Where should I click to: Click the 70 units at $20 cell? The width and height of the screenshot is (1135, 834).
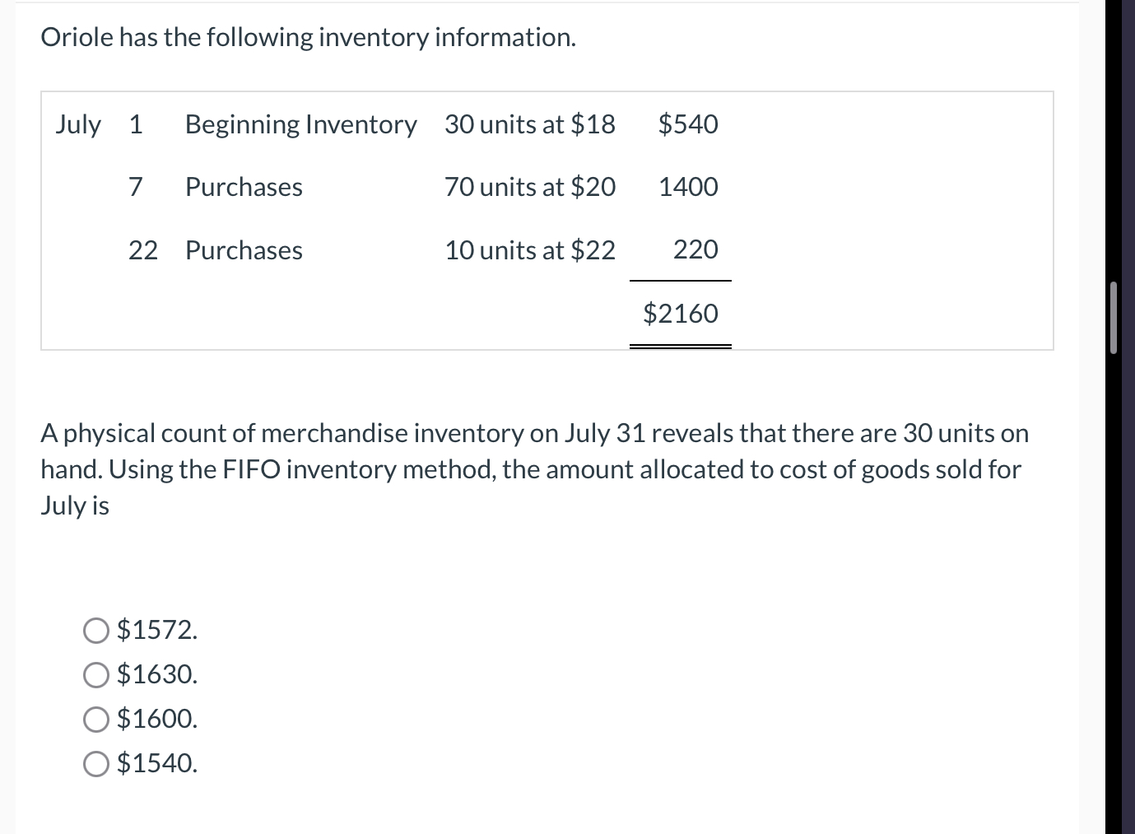click(529, 188)
